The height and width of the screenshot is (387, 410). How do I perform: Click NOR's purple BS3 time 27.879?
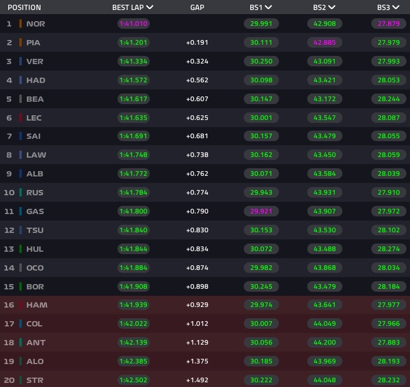tap(388, 24)
